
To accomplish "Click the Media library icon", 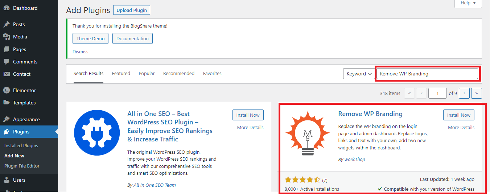I will 7,37.
